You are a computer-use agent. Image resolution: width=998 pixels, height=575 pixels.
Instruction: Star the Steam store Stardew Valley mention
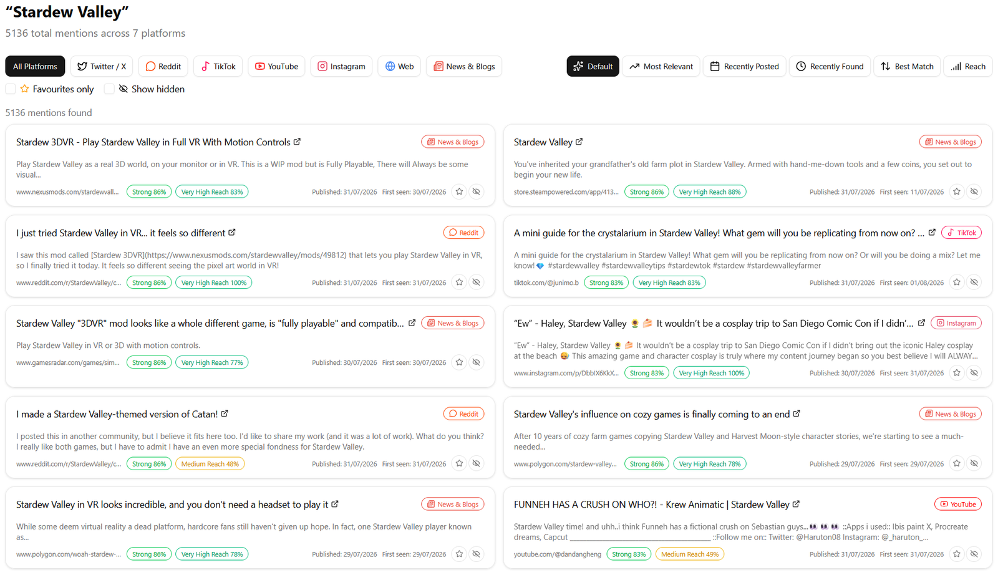coord(957,192)
